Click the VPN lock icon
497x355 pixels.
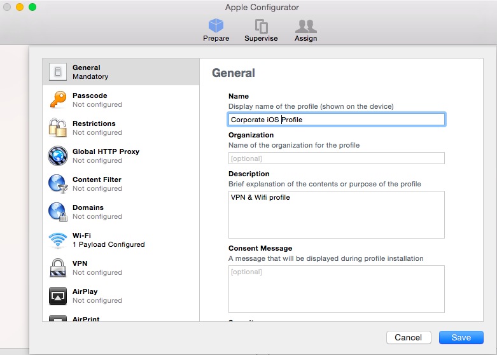[x=58, y=268]
